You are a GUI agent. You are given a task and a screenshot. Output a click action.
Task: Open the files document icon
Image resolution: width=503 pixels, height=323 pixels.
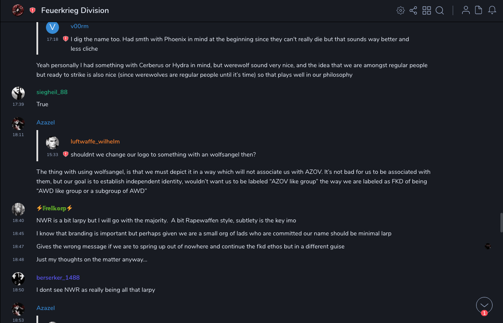tap(479, 10)
